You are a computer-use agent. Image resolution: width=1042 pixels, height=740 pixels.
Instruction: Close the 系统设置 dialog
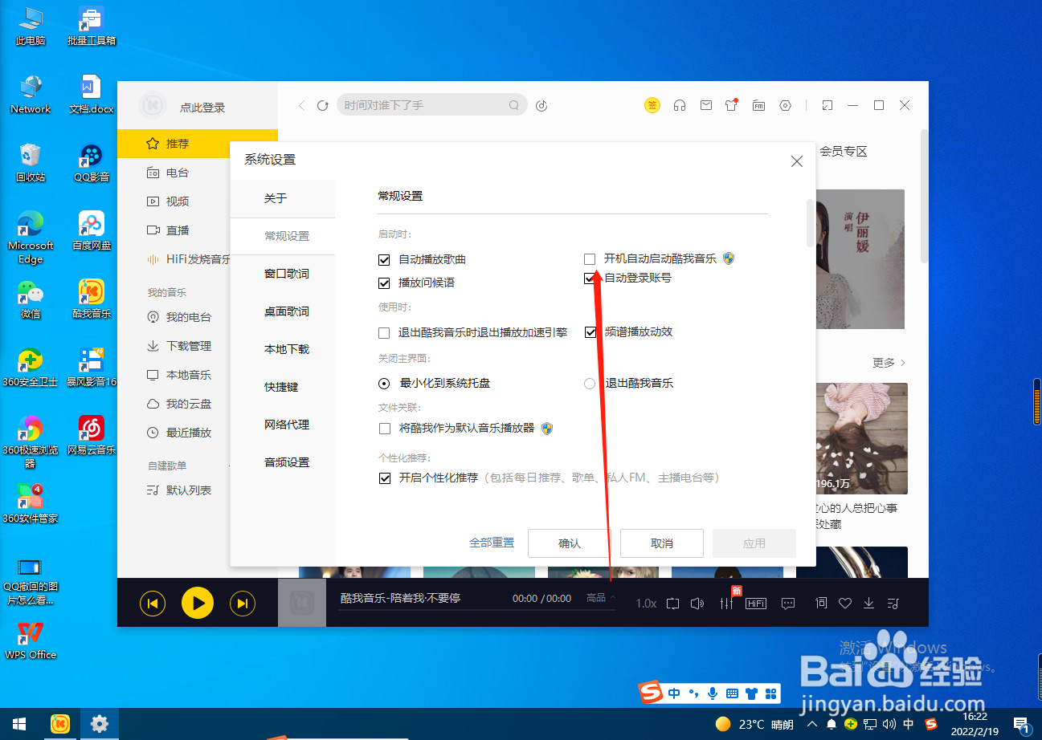click(x=797, y=161)
